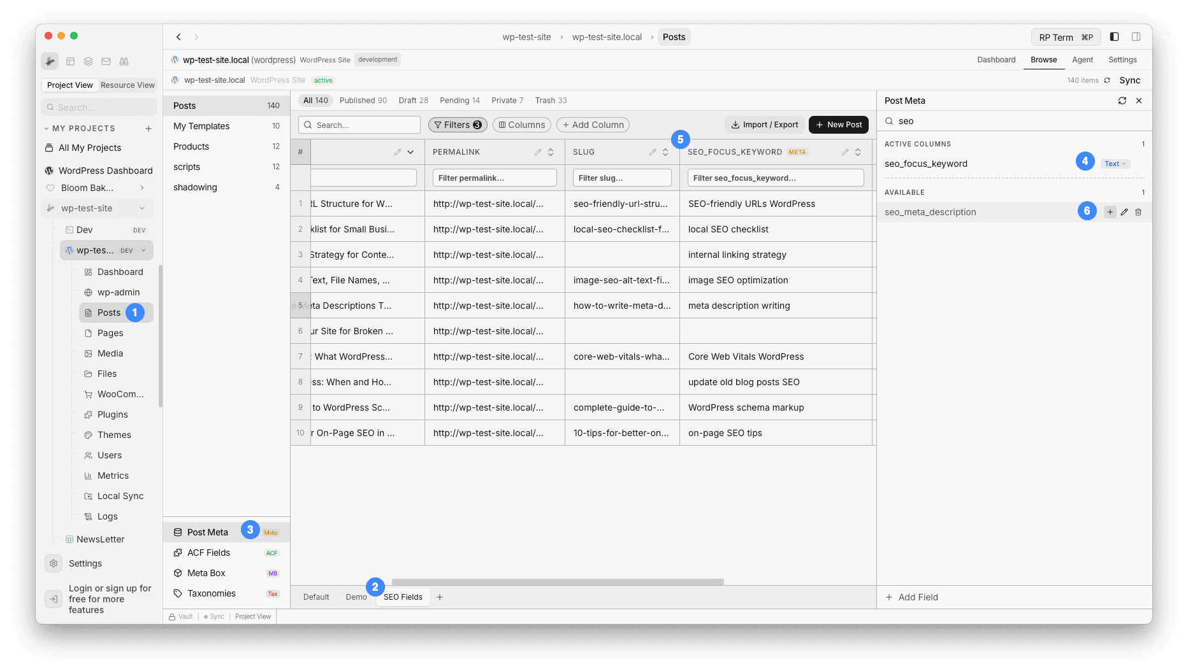The height and width of the screenshot is (671, 1188).
Task: Click the New Post button
Action: coord(839,125)
